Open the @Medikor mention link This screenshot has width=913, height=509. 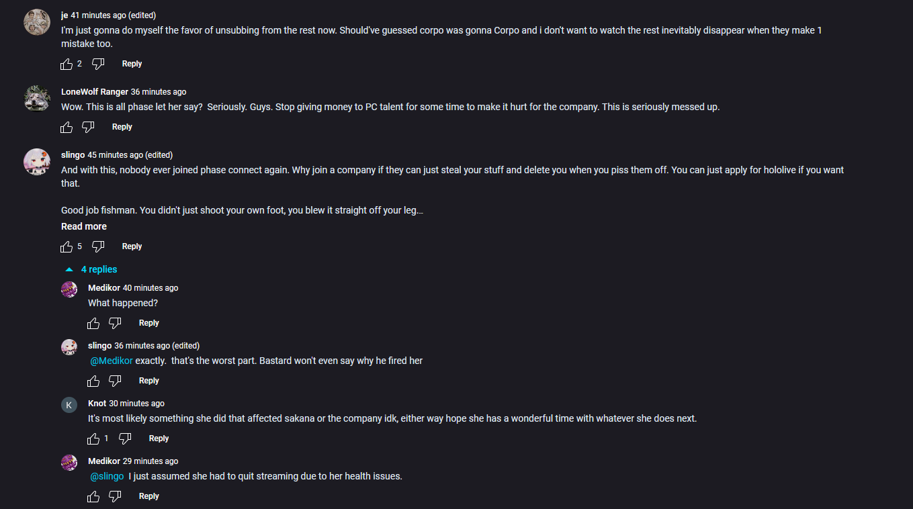(112, 361)
